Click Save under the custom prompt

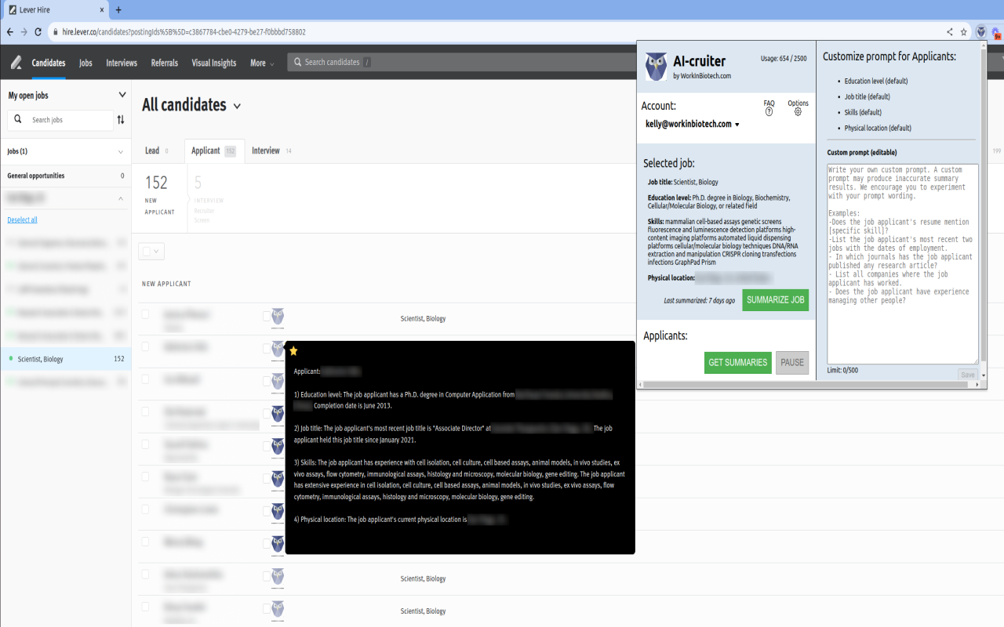(x=968, y=375)
